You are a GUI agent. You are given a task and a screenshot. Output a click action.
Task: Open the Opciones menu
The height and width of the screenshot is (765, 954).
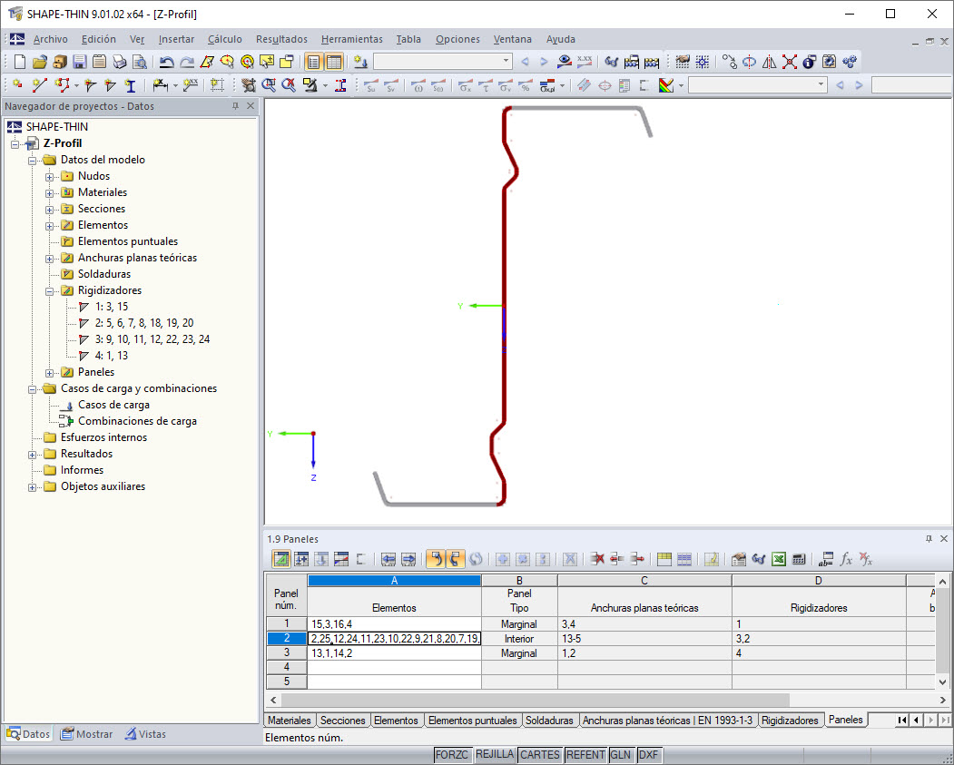click(x=457, y=39)
